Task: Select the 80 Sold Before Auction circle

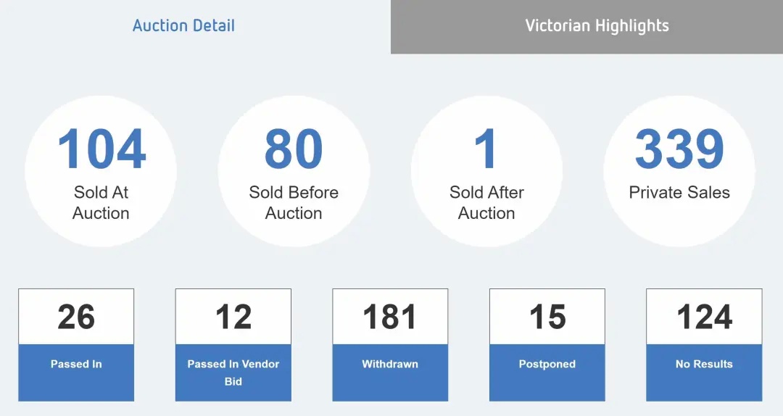Action: point(294,171)
